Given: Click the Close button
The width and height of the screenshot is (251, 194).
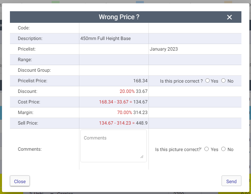Looking at the screenshot, I should coord(20,181).
